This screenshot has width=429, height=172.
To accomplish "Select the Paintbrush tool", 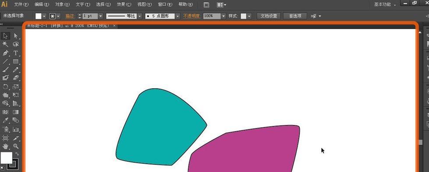I will point(5,70).
